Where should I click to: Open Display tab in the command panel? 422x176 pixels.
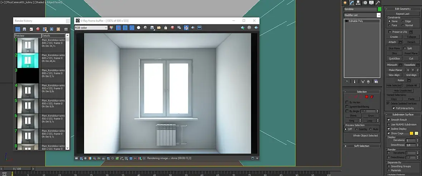click(372, 3)
